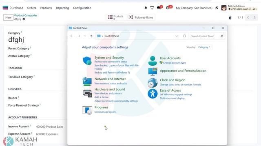The height and width of the screenshot is (146, 261).
Task: Click Review your computer's status link
Action: pyautogui.click(x=111, y=62)
